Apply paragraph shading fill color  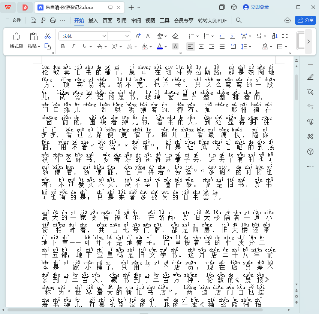tap(265, 46)
